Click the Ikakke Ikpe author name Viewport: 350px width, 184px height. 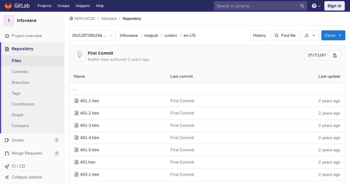click(x=98, y=59)
